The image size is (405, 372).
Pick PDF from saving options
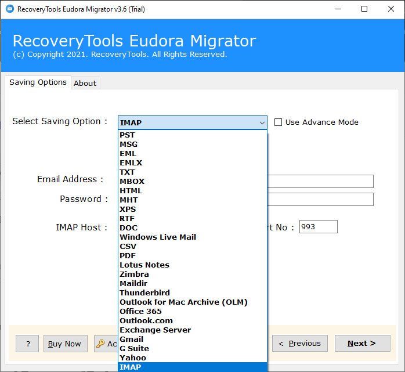[x=193, y=256]
